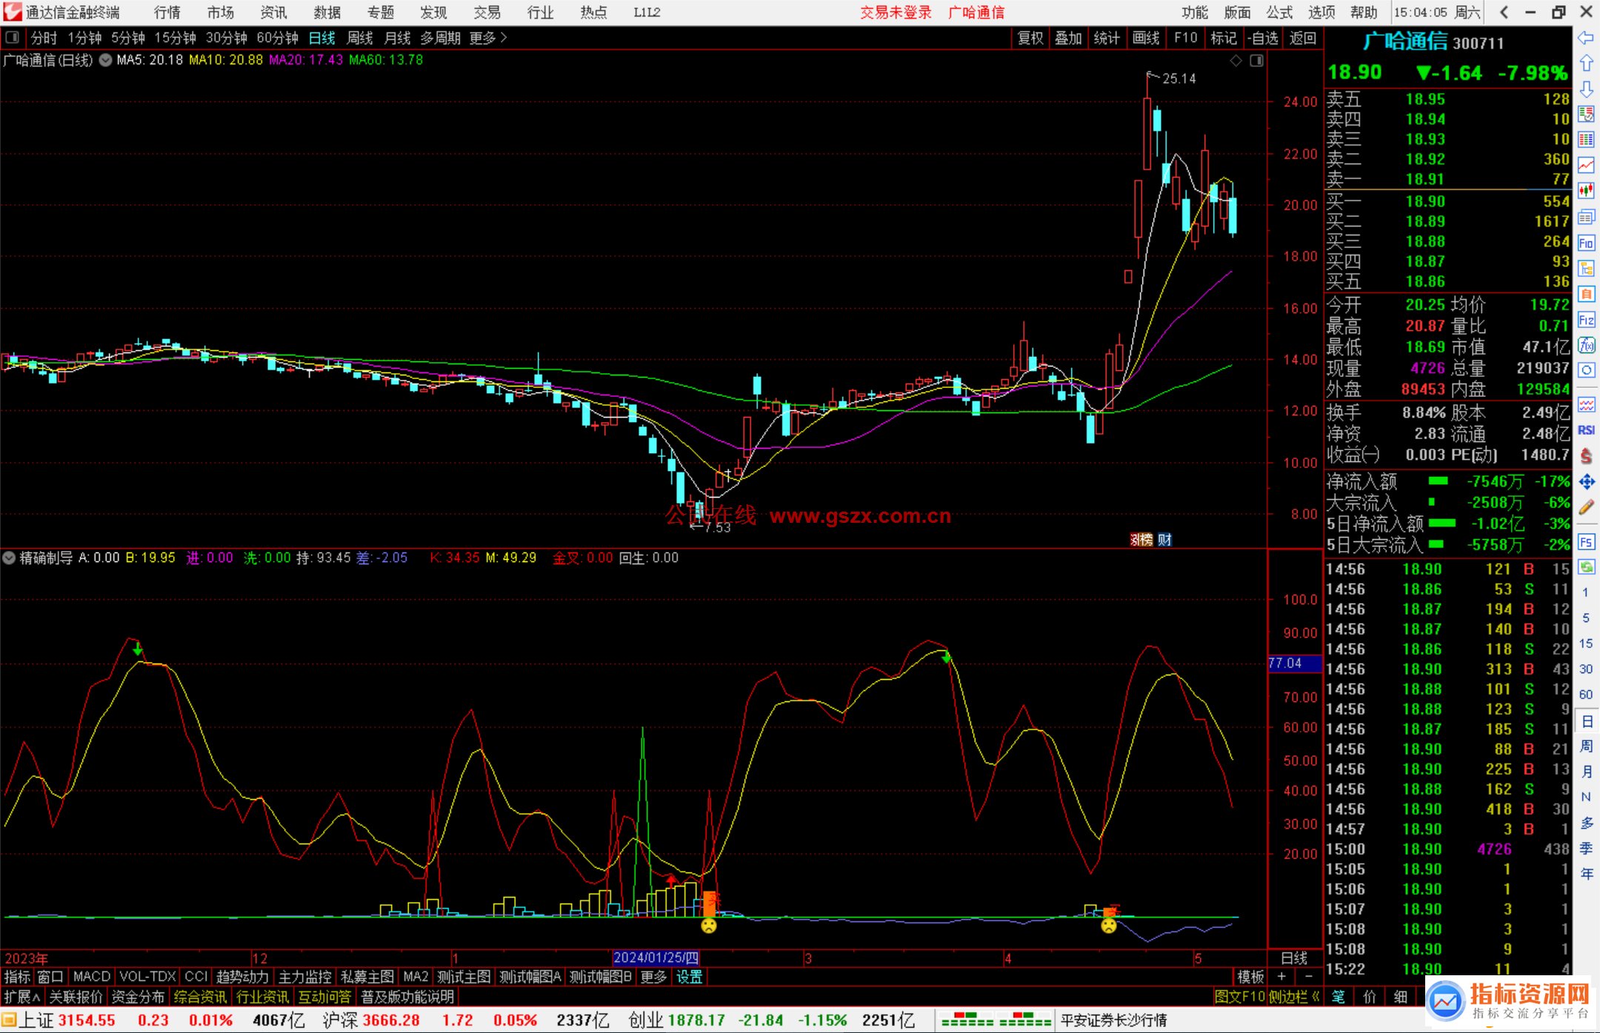Click the 返回 button

[x=1302, y=38]
